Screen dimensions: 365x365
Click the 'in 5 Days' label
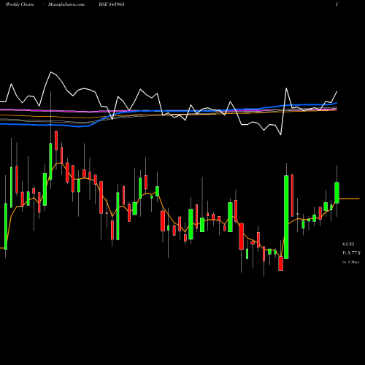[x=351, y=262]
